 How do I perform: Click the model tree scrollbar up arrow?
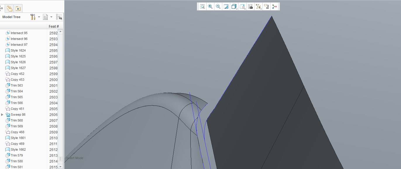[x=60, y=31]
